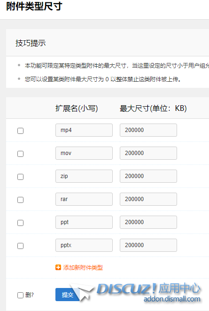Click the mp4 extension name field
The image size is (209, 311).
tap(84, 130)
